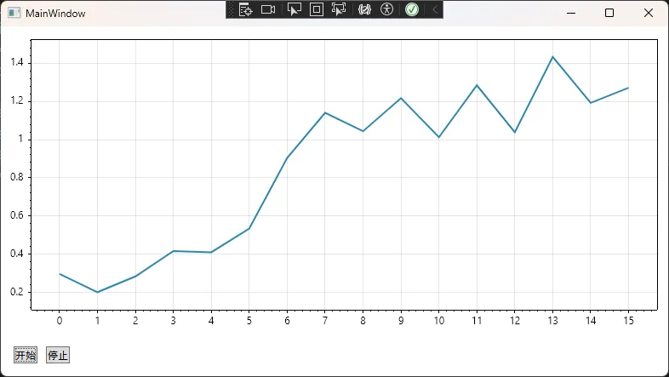This screenshot has height=377, width=669.
Task: Toggle Track Focused Element icon
Action: [339, 9]
